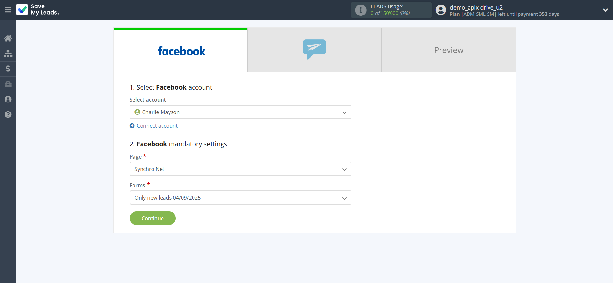
Task: Go to Home via sidebar house icon
Action: point(8,38)
